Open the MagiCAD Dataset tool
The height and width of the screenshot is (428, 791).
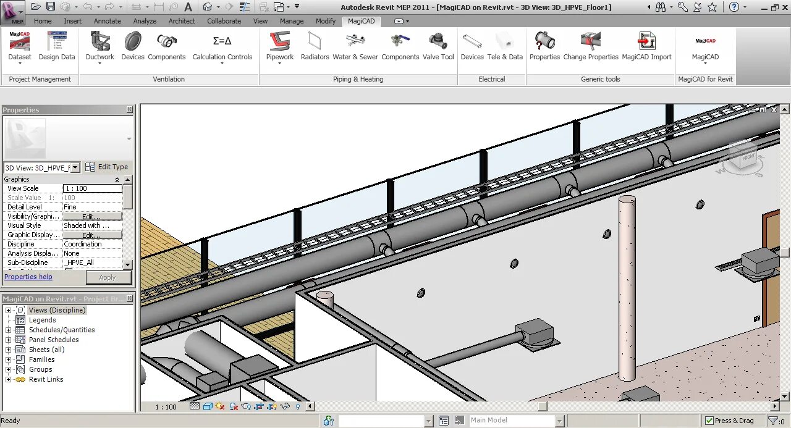point(20,47)
